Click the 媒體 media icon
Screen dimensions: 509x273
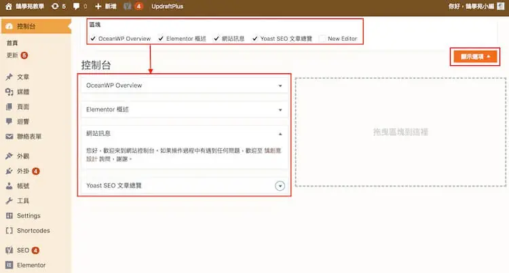tap(9, 92)
